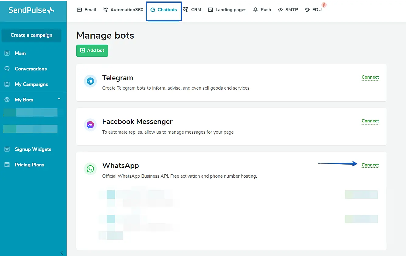Click the SendPulse logo
The width and height of the screenshot is (406, 256).
[x=31, y=10]
